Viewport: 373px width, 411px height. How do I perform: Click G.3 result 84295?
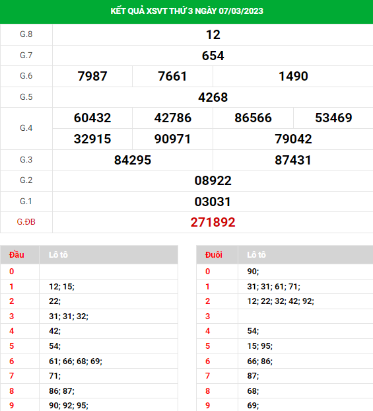click(x=133, y=160)
